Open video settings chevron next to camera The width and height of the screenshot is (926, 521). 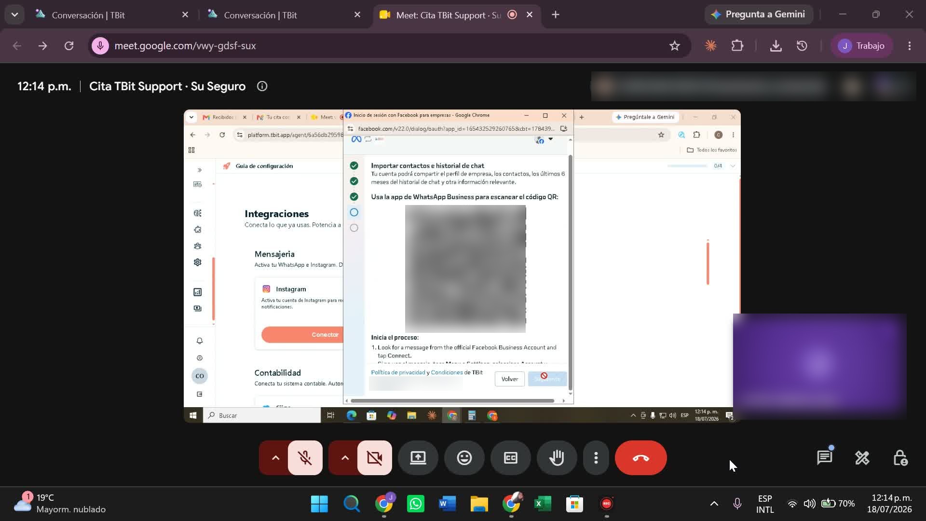tap(345, 458)
